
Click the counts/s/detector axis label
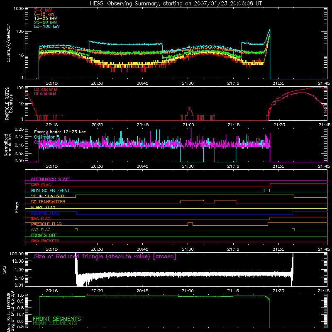(9, 43)
